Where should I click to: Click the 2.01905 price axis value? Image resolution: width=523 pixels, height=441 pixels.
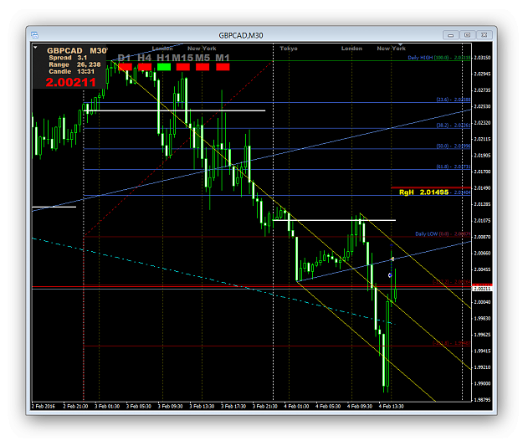tap(482, 156)
